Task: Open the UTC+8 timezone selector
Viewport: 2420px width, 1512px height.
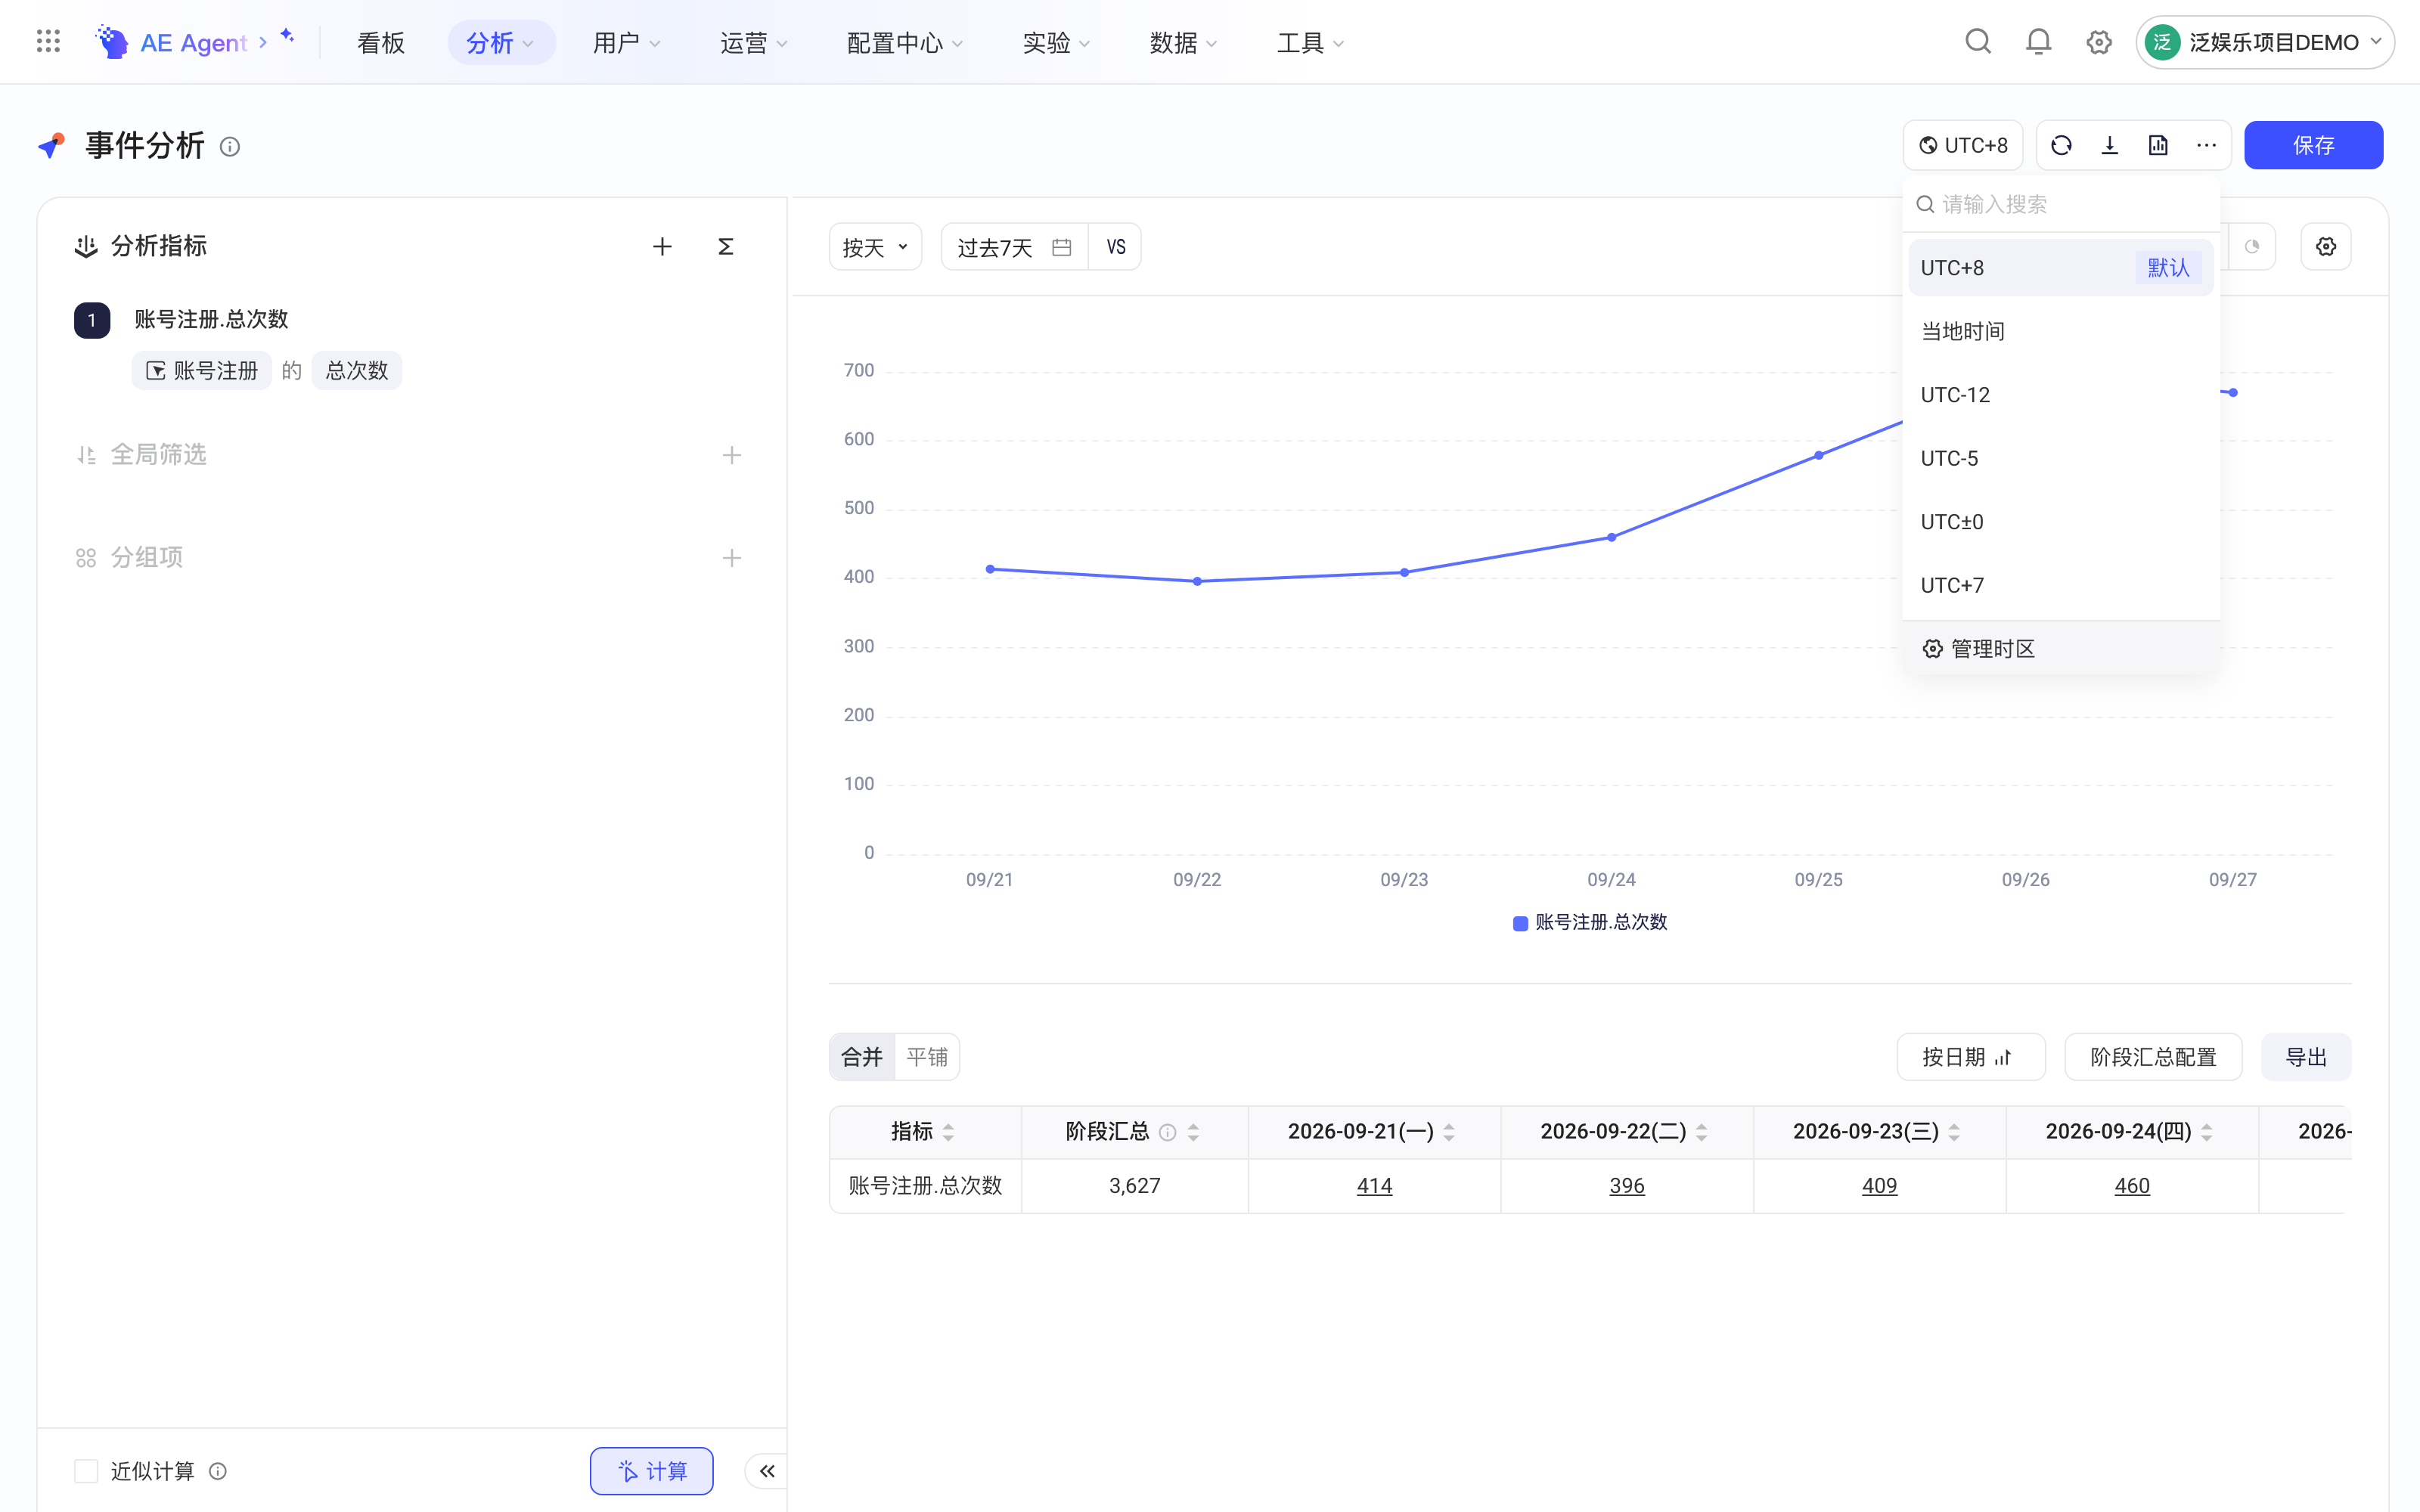Action: click(1963, 146)
